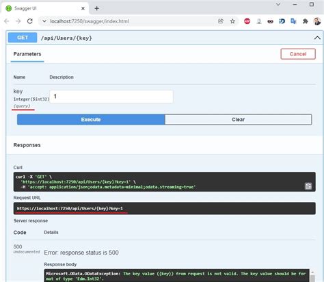Select the ODataException response body text
The width and height of the screenshot is (324, 282).
(176, 276)
